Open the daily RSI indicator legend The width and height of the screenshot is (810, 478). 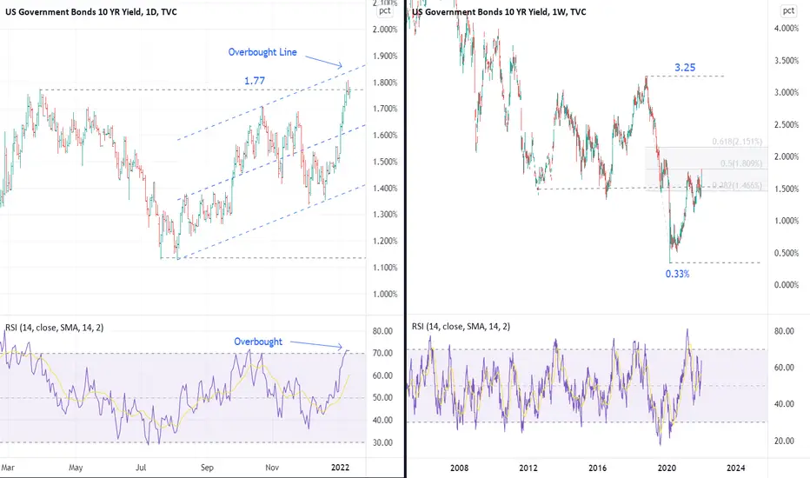pos(54,328)
